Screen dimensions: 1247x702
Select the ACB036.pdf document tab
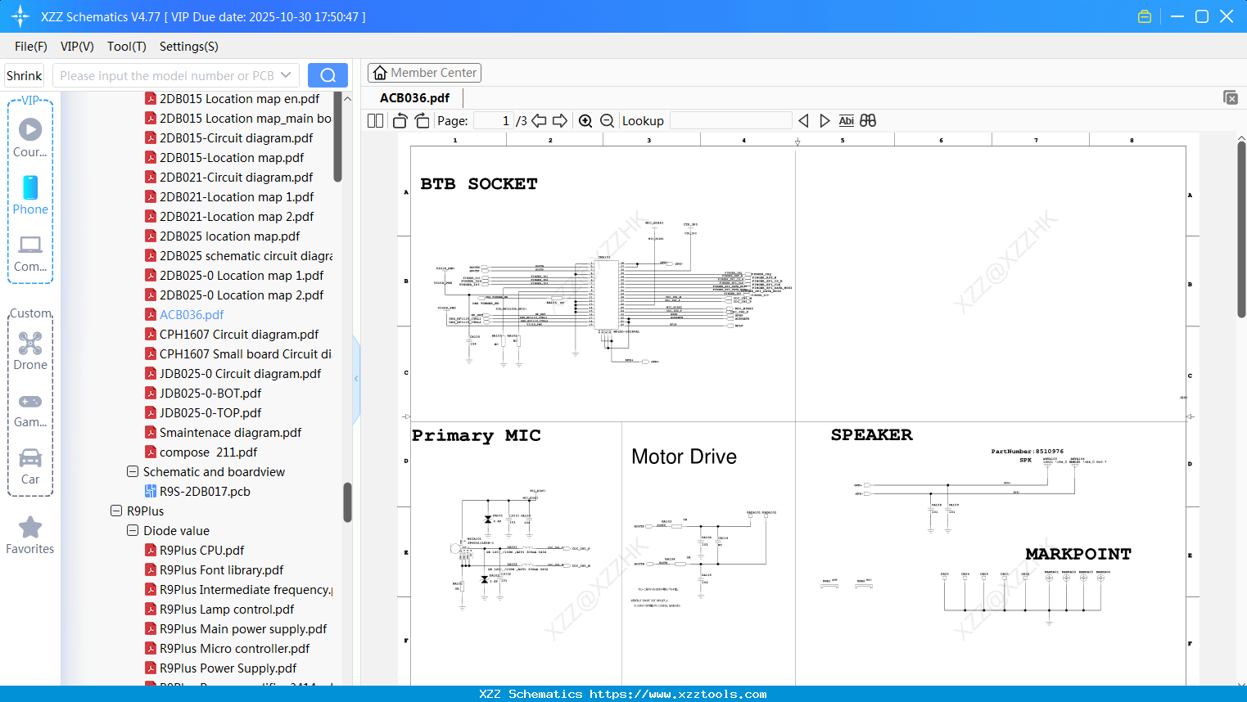pyautogui.click(x=415, y=98)
